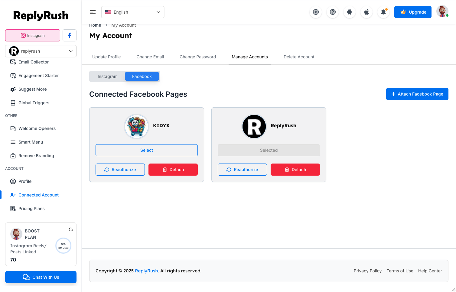The image size is (456, 292).
Task: Open the user avatar in top bar
Action: point(442,11)
